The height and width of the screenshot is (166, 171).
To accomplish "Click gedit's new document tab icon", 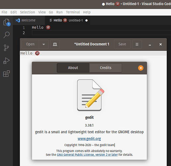I will pos(55,44).
